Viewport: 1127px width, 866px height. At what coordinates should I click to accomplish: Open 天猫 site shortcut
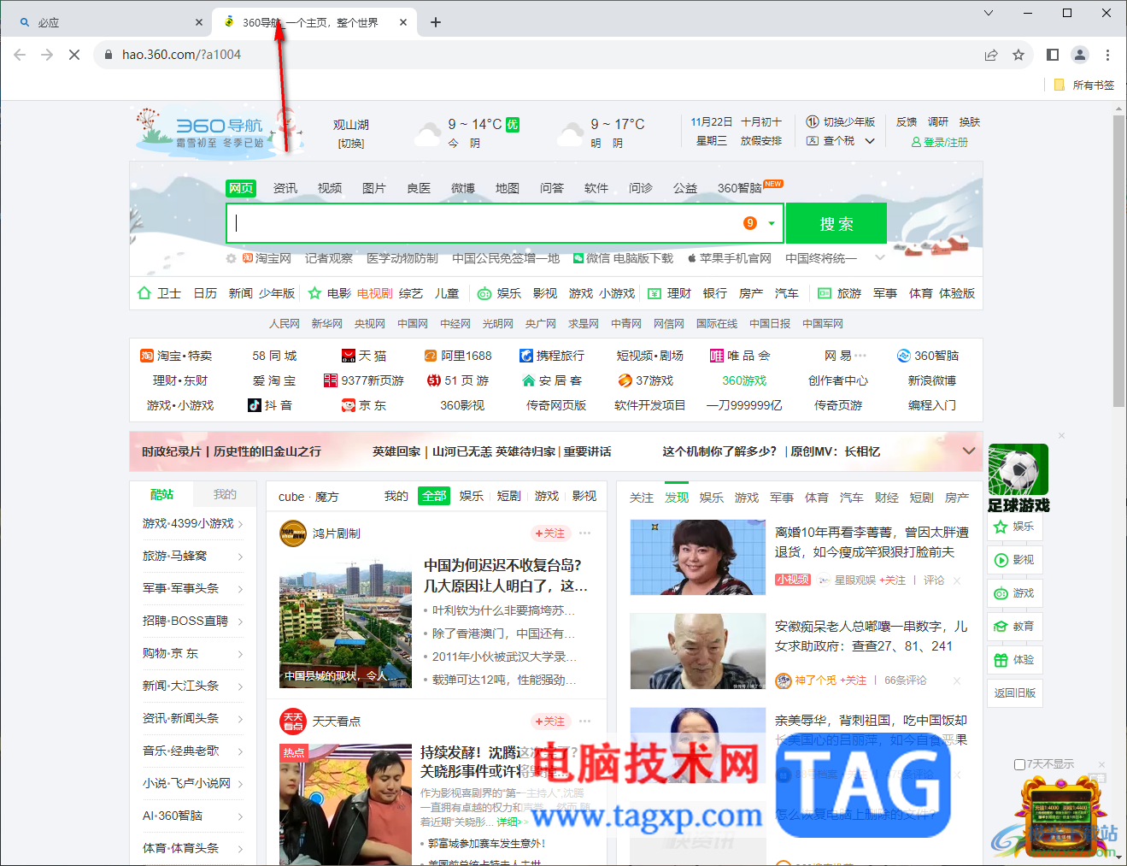point(363,356)
